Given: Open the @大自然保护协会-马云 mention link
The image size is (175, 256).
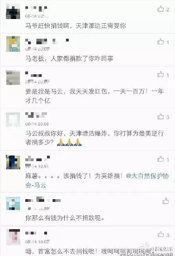Looking at the screenshot, I should [x=97, y=181].
